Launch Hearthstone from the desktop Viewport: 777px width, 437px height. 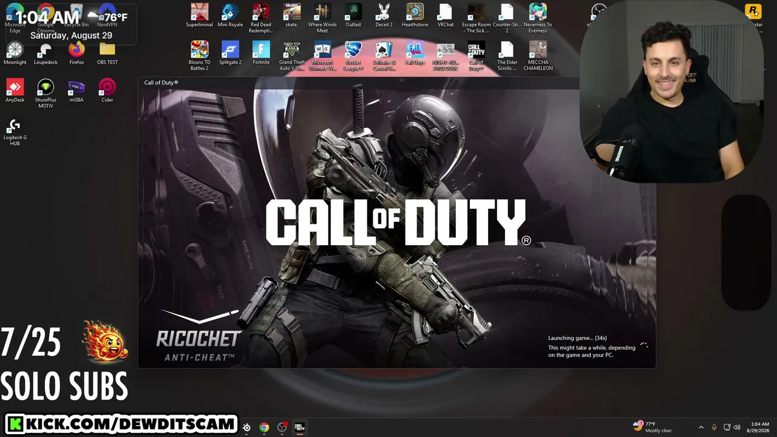tap(415, 16)
